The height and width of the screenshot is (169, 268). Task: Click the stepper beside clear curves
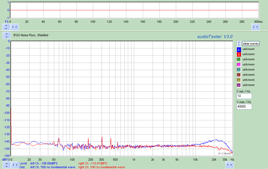click(239, 44)
